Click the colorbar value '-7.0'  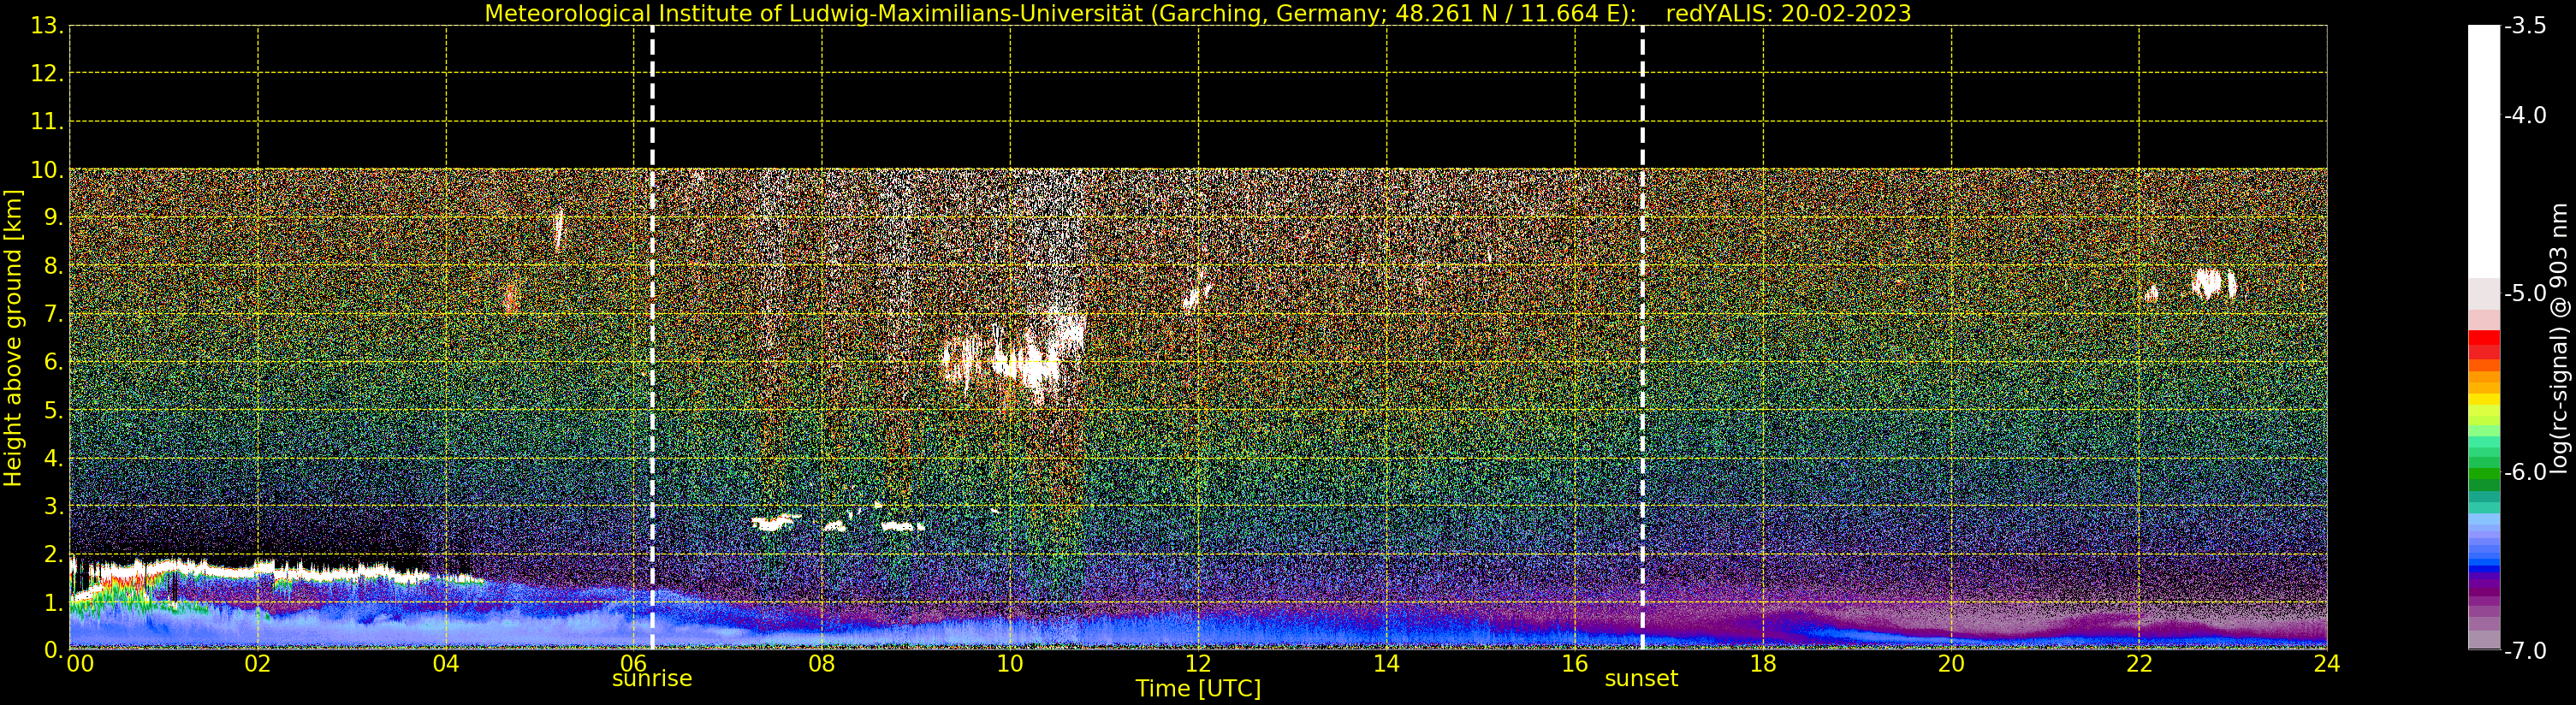point(2525,651)
